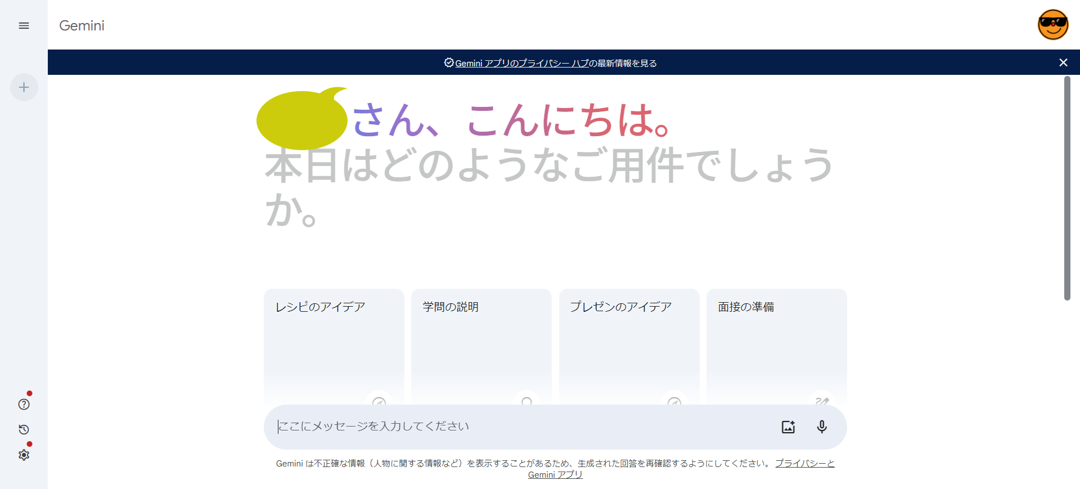
Task: Select the 学問の説明 suggestion card
Action: pos(481,347)
